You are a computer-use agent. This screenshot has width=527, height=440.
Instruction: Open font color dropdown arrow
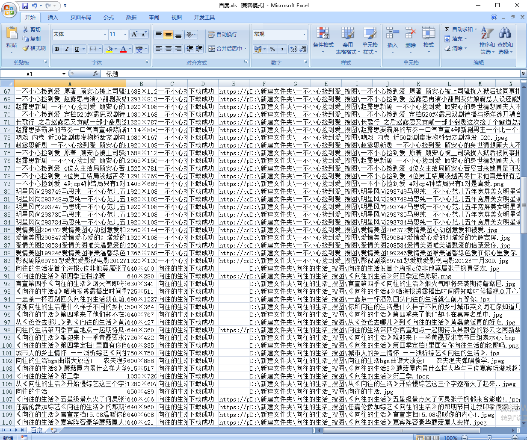click(130, 49)
